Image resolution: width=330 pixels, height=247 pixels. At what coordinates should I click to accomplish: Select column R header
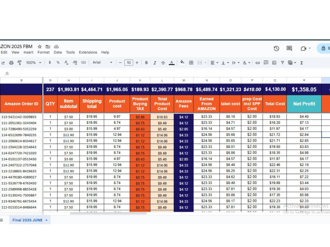[x=304, y=80]
